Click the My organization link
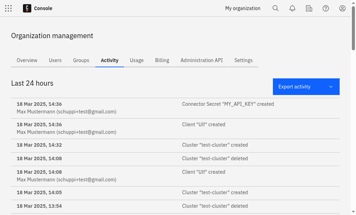The height and width of the screenshot is (215, 356). click(243, 8)
